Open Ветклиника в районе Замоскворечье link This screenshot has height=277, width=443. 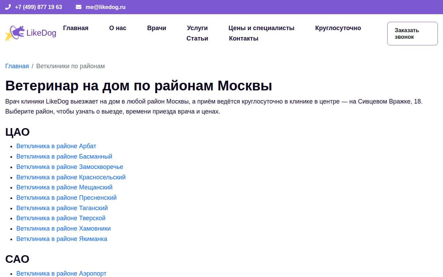click(70, 167)
